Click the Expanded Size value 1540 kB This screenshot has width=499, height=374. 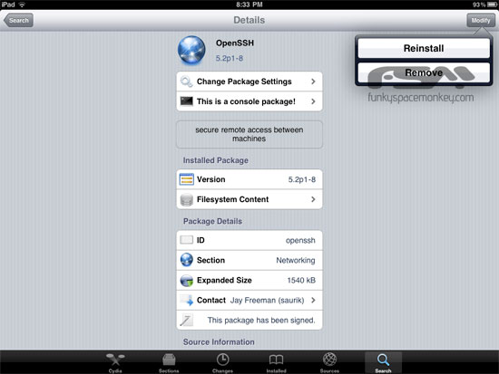tap(301, 280)
